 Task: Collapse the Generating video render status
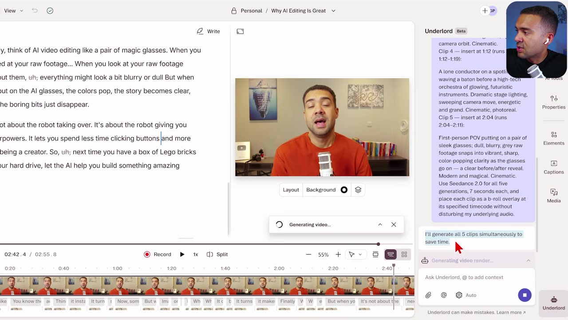coord(528,260)
